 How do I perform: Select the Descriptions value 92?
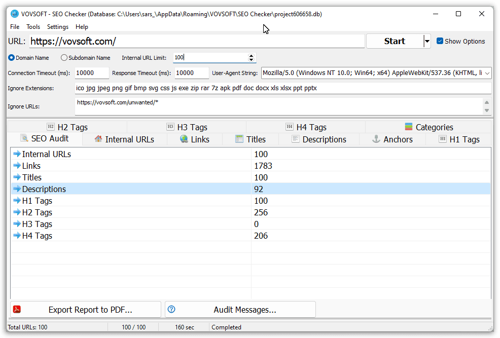(x=259, y=189)
